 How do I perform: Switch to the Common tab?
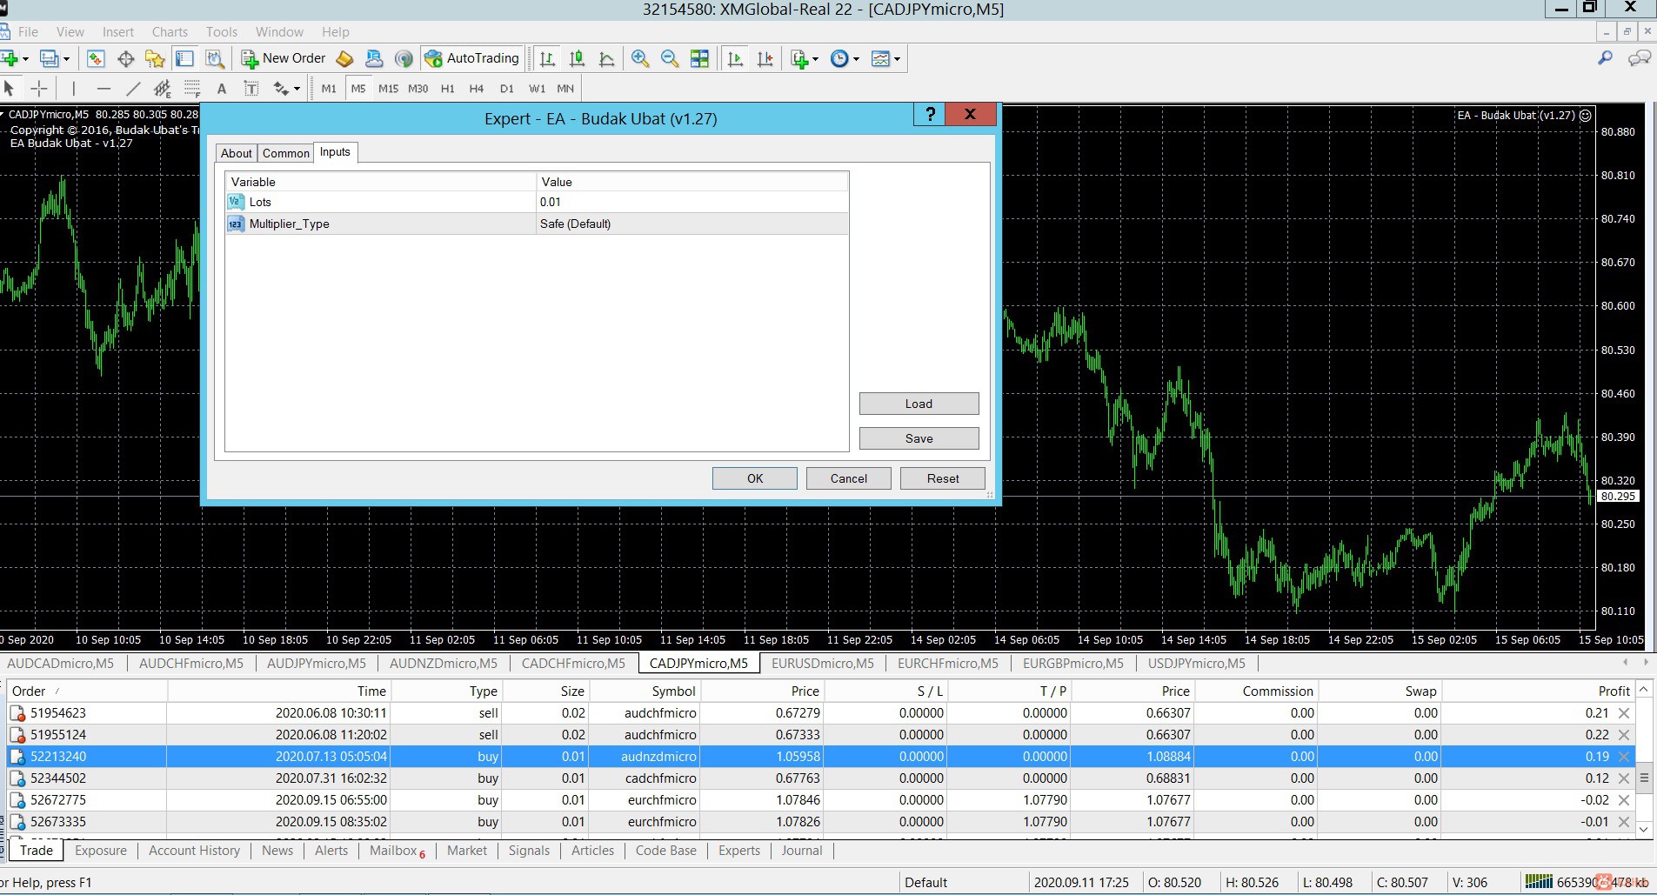285,153
